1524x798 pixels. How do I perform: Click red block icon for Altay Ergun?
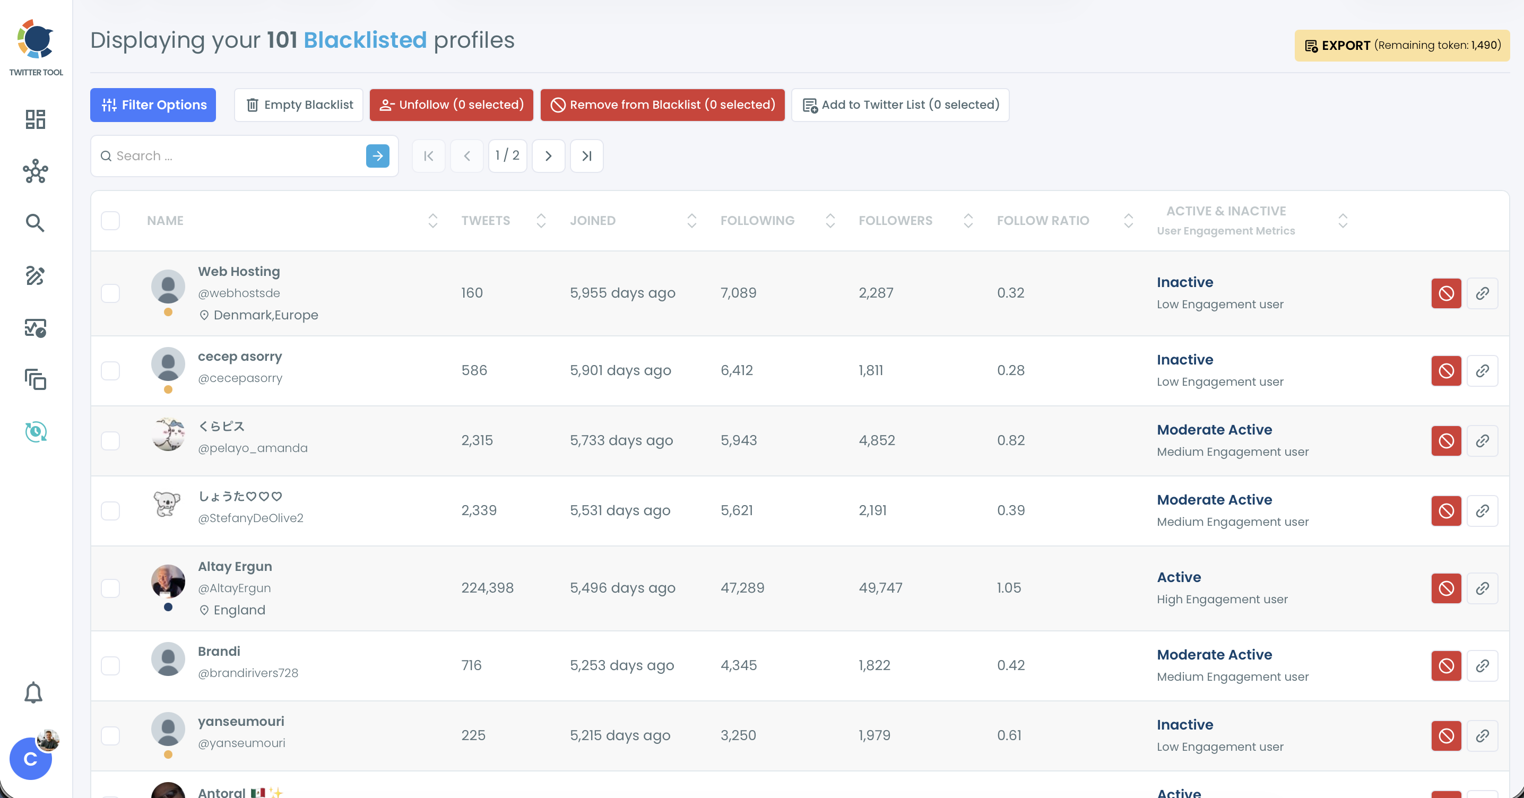1446,588
